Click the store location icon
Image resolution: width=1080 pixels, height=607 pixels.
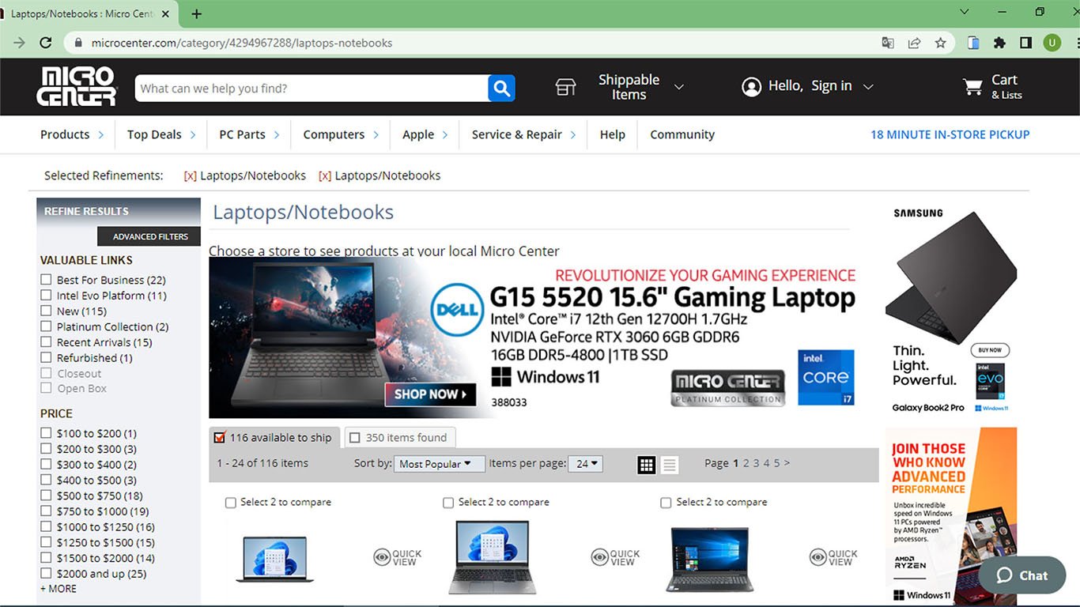point(565,87)
